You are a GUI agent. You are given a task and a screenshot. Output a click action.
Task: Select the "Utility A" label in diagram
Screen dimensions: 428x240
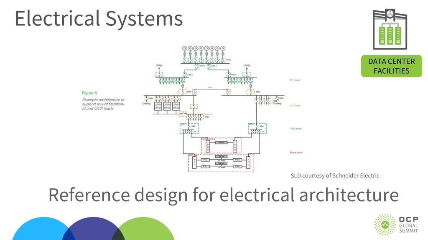(x=159, y=67)
